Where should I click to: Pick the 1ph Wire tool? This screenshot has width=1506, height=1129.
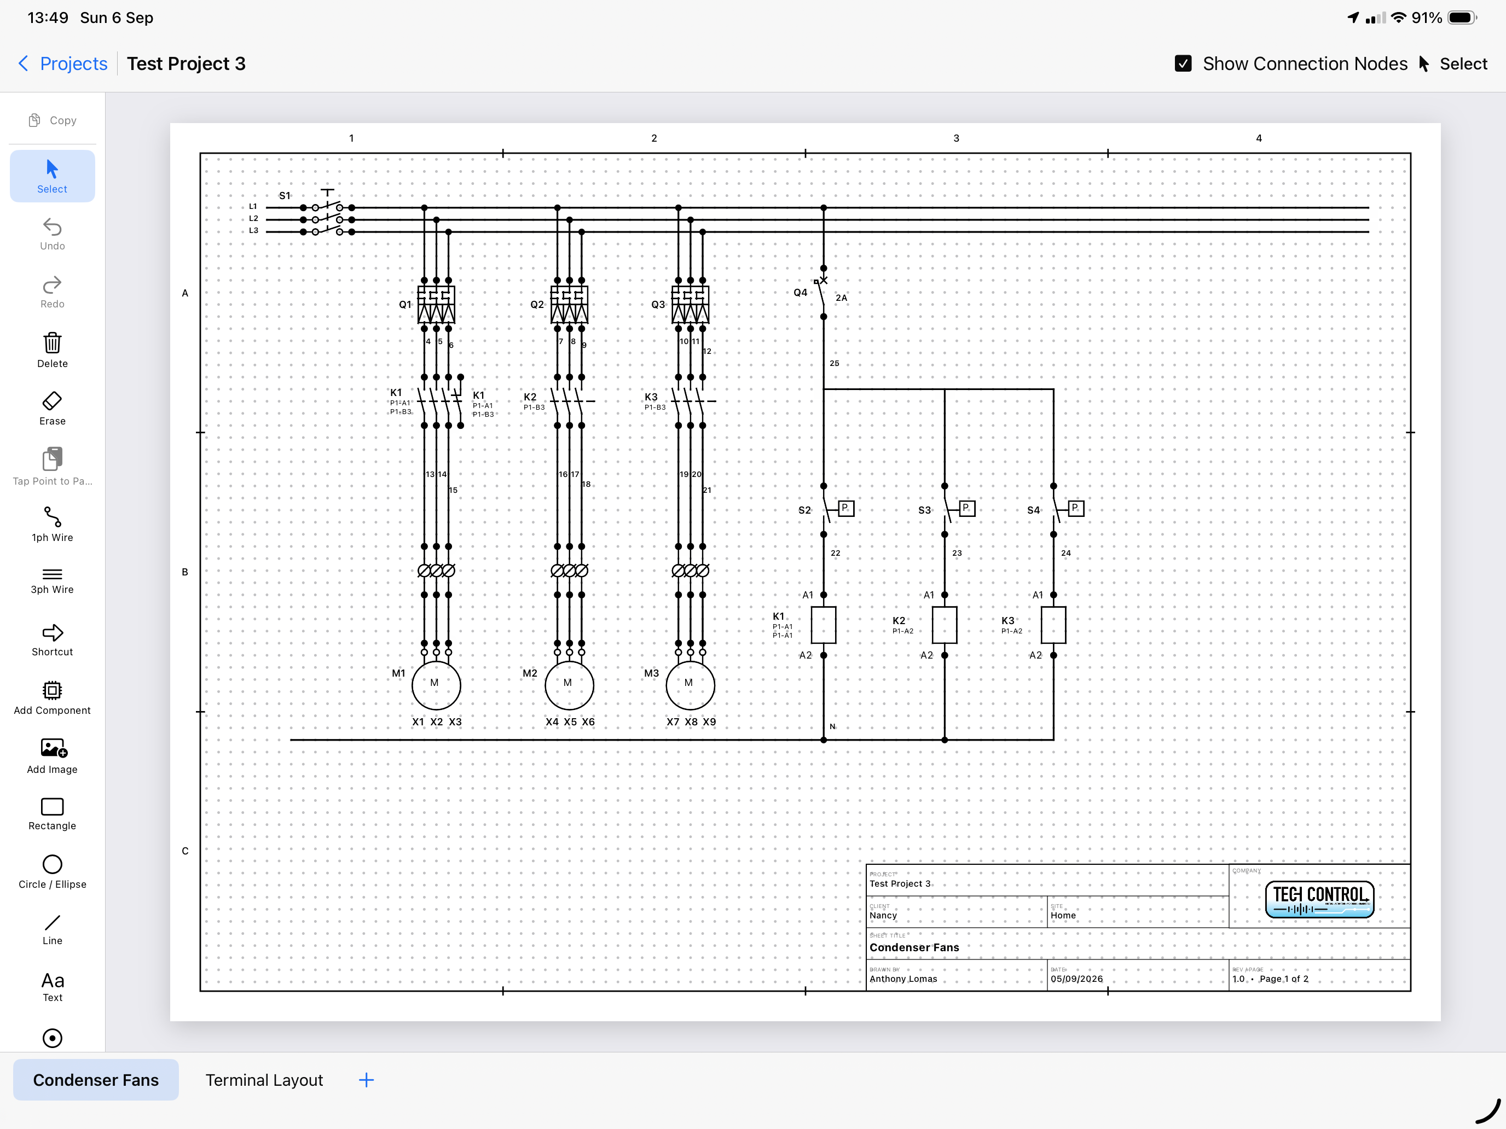tap(53, 524)
